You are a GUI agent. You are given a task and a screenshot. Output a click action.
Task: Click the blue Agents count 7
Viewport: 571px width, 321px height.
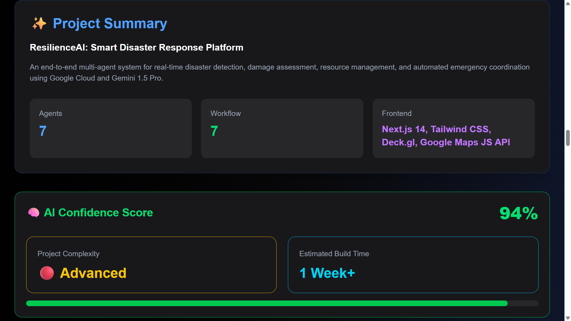click(43, 131)
